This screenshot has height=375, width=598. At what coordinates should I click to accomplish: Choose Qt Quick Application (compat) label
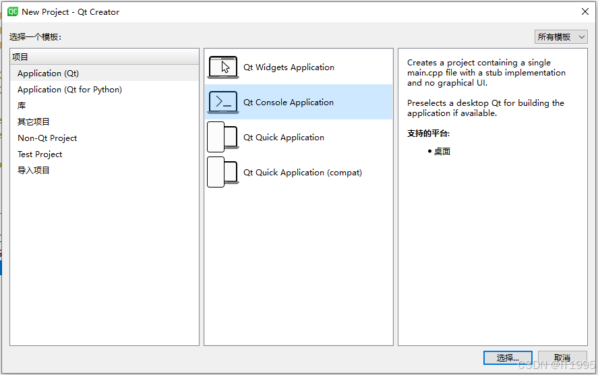(303, 173)
